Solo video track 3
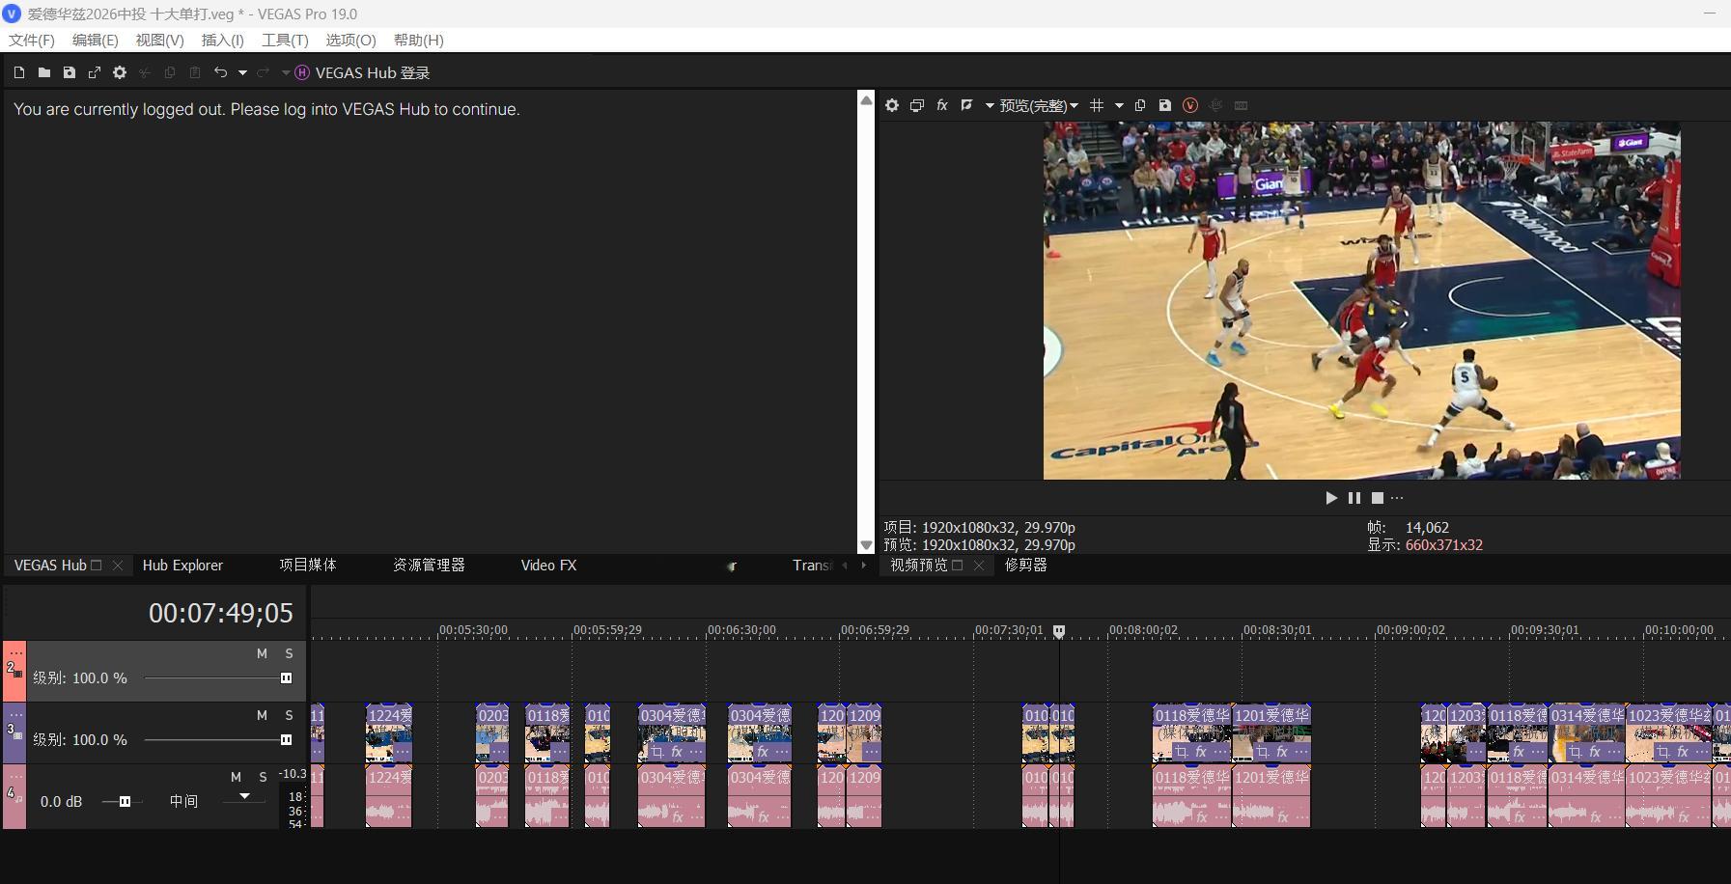Viewport: 1731px width, 884px height. tap(289, 715)
